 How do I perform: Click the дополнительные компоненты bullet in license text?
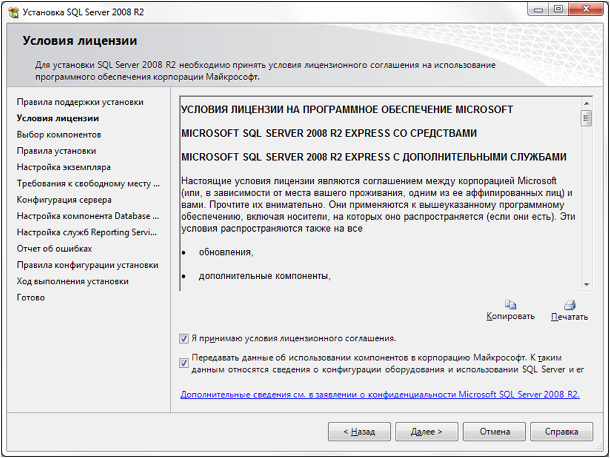[x=264, y=276]
